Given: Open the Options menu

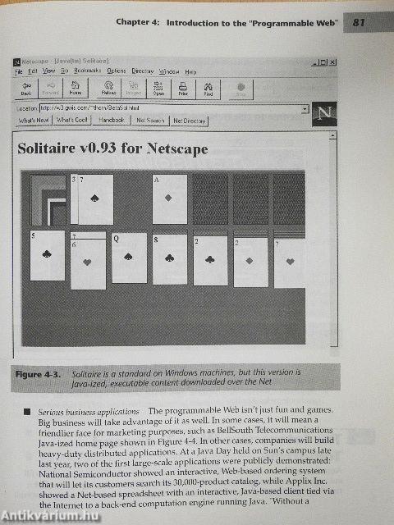Looking at the screenshot, I should 117,71.
